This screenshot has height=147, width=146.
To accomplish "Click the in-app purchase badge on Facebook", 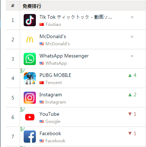I will 22,129.
